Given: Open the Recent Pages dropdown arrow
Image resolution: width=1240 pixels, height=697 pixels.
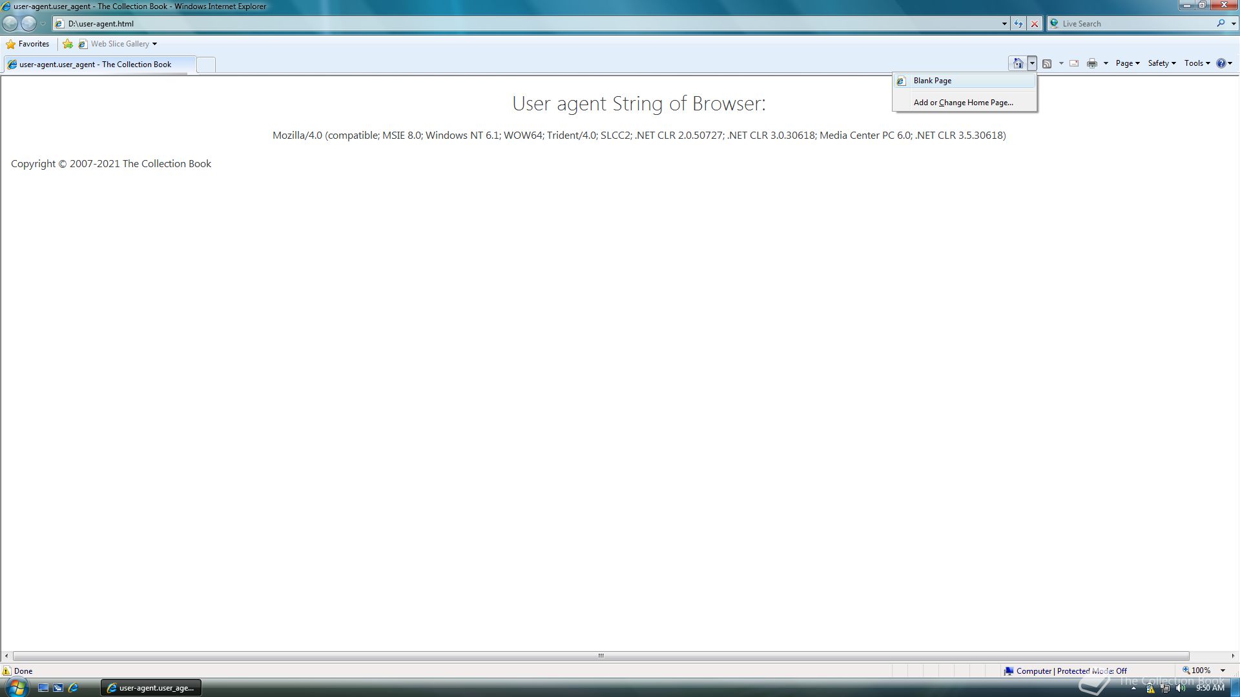Looking at the screenshot, I should (x=43, y=24).
